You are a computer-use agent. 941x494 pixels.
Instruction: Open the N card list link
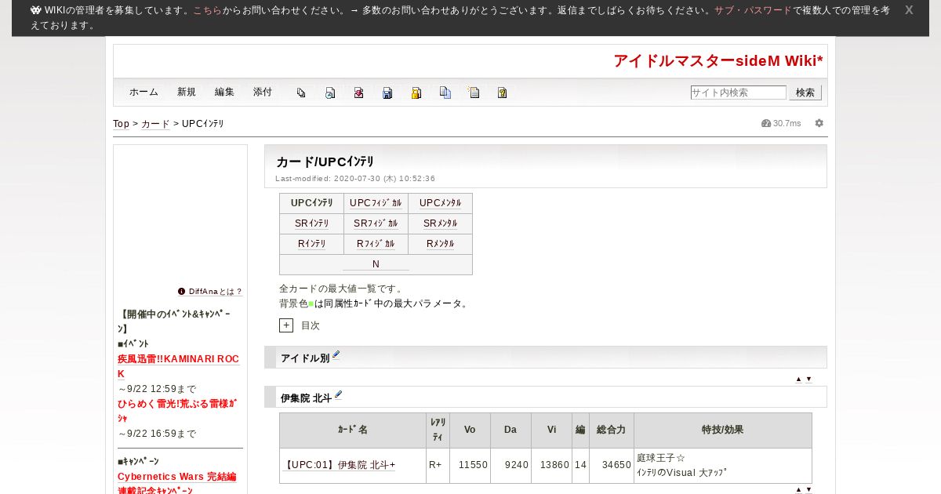(376, 264)
